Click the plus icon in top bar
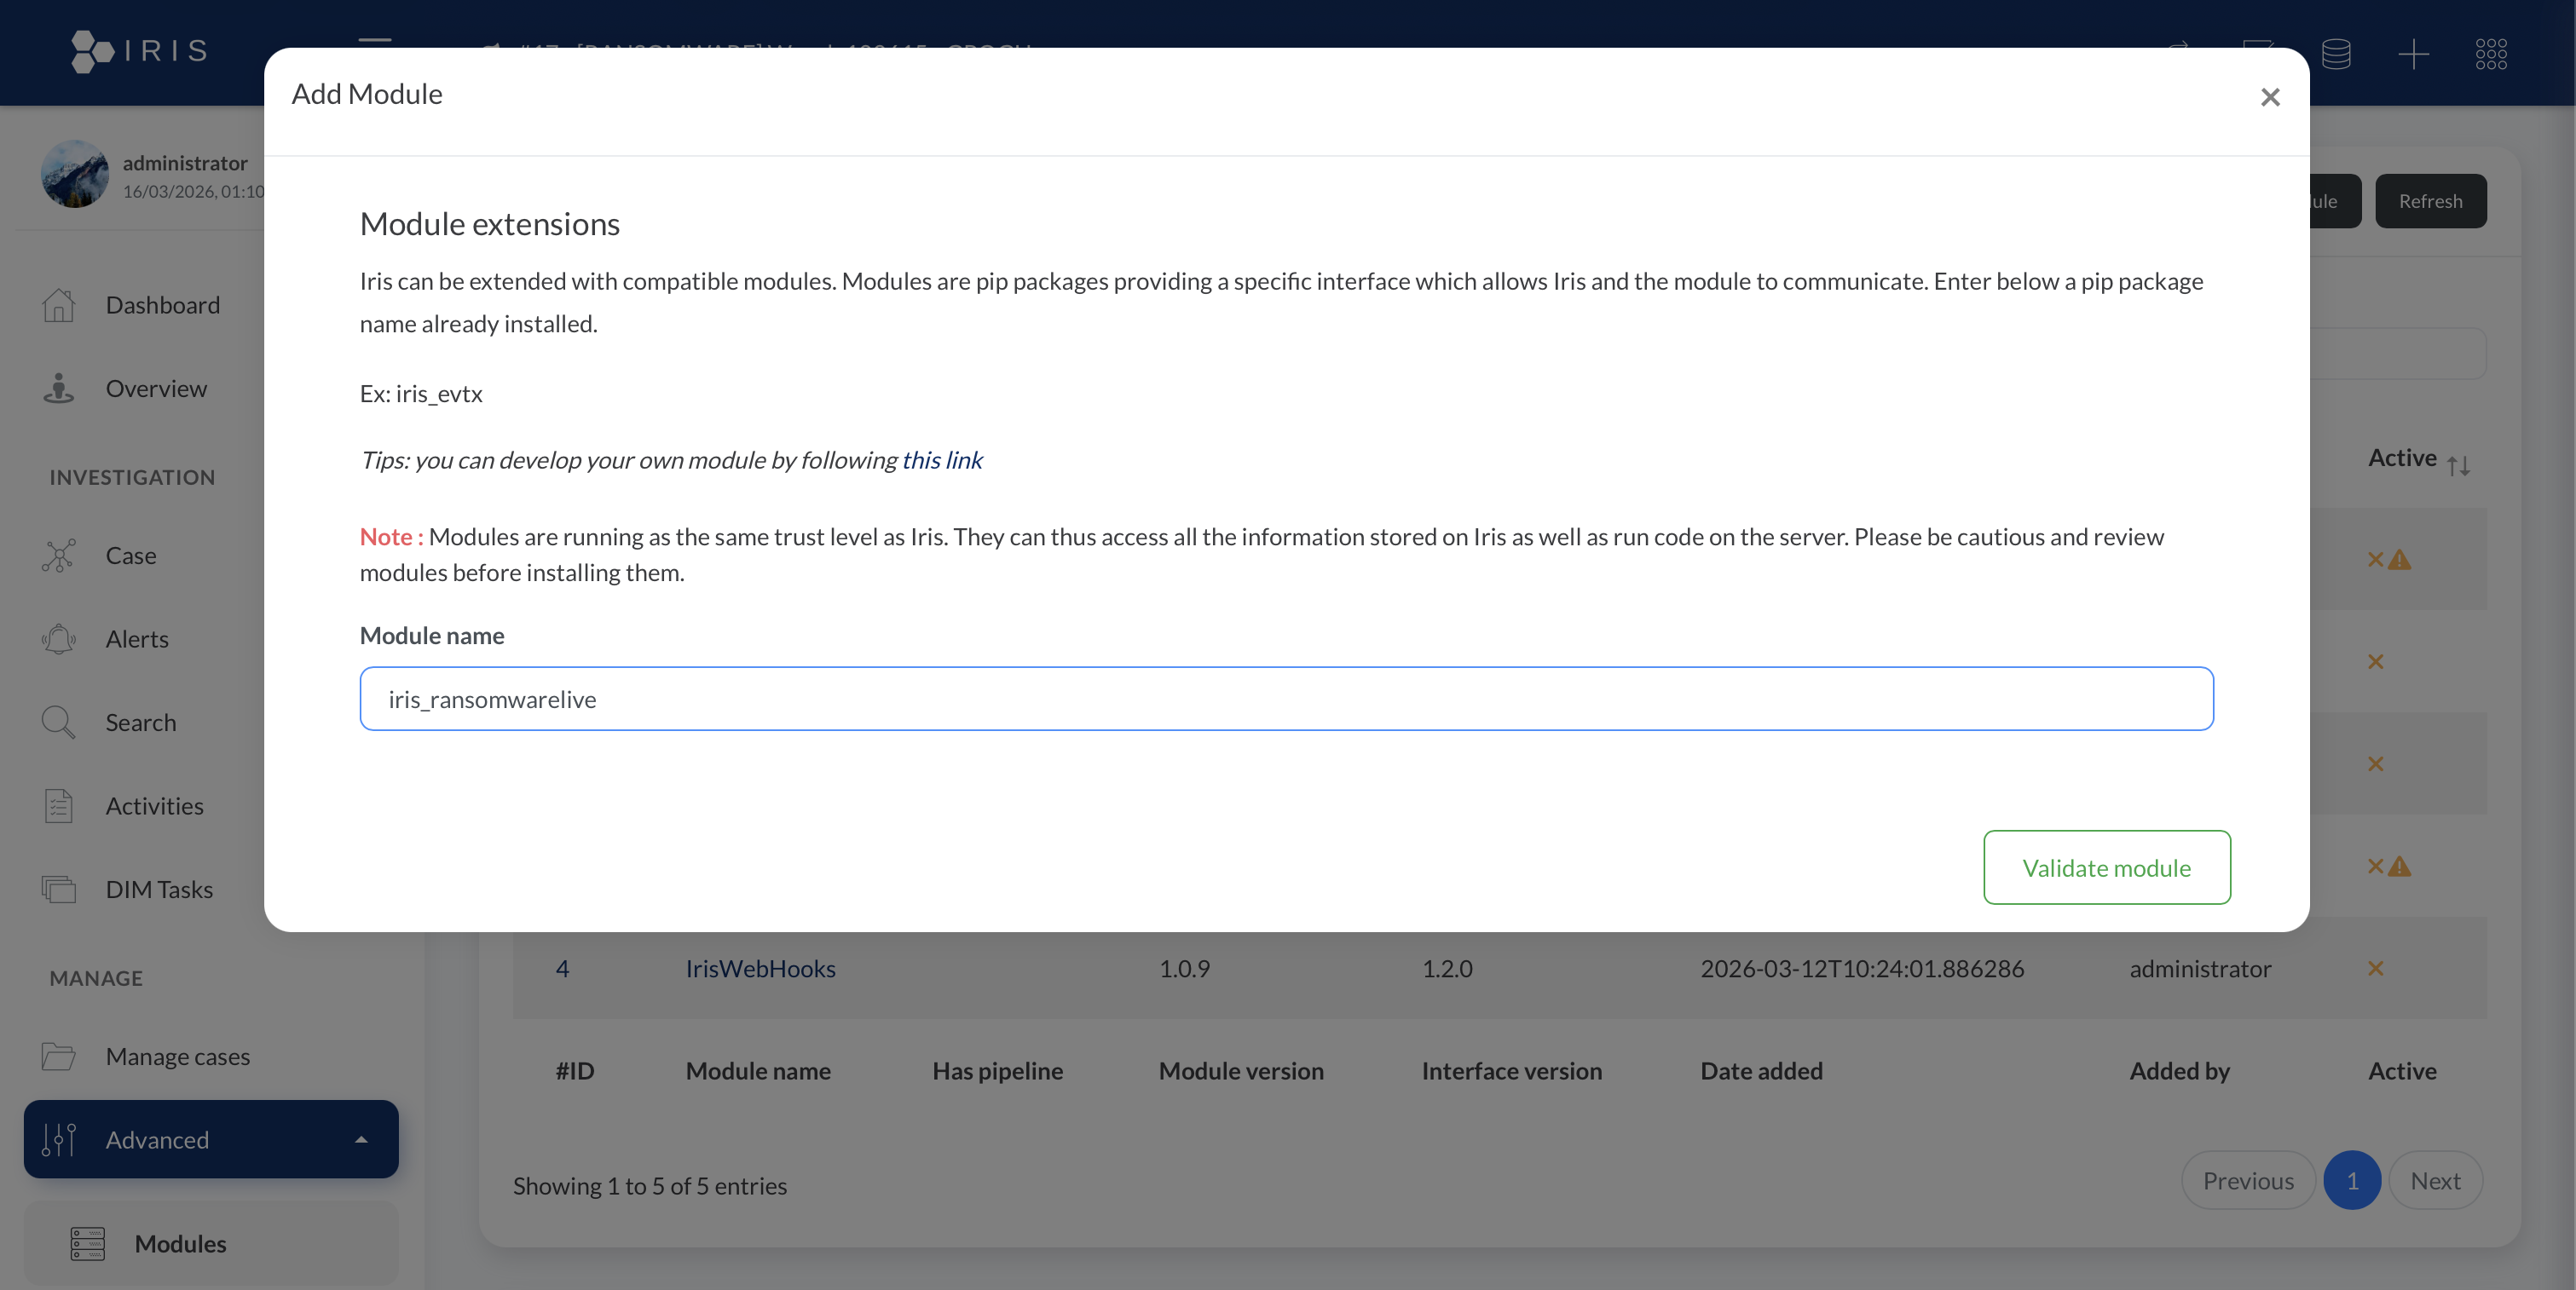The image size is (2576, 1290). pyautogui.click(x=2413, y=54)
